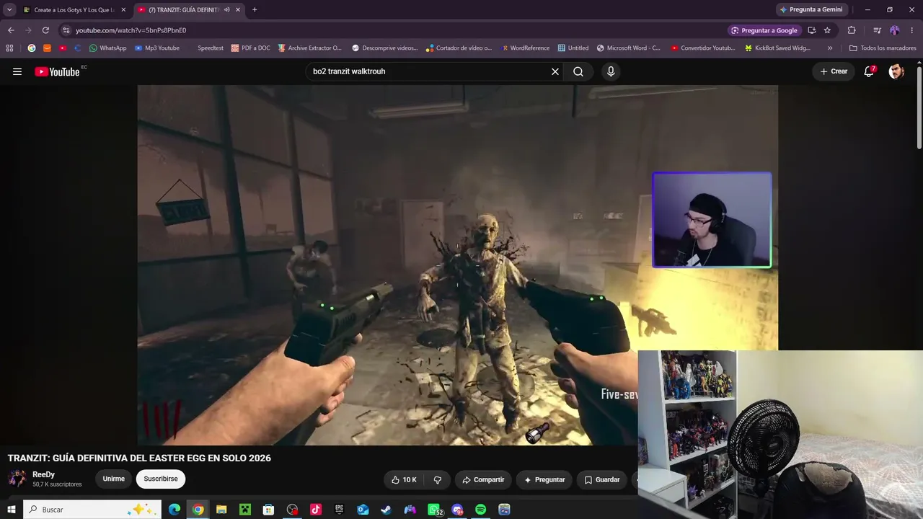Expand the hidden bookmarks chevron

coord(830,48)
